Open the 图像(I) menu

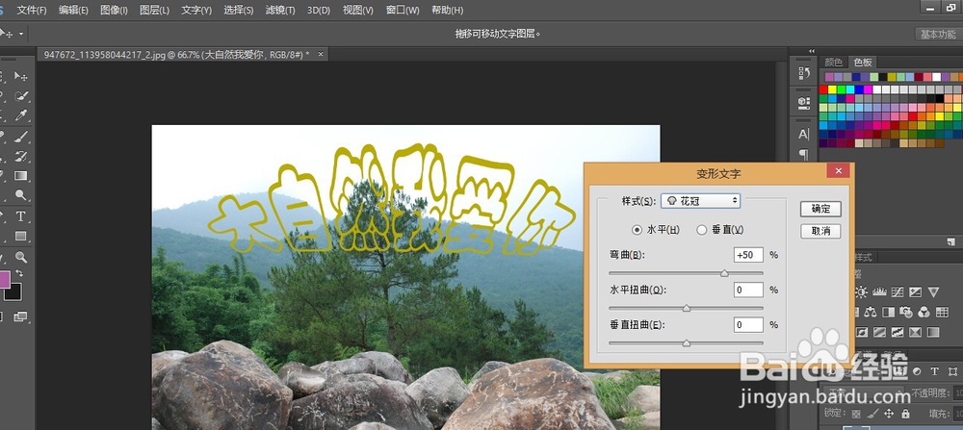point(114,11)
